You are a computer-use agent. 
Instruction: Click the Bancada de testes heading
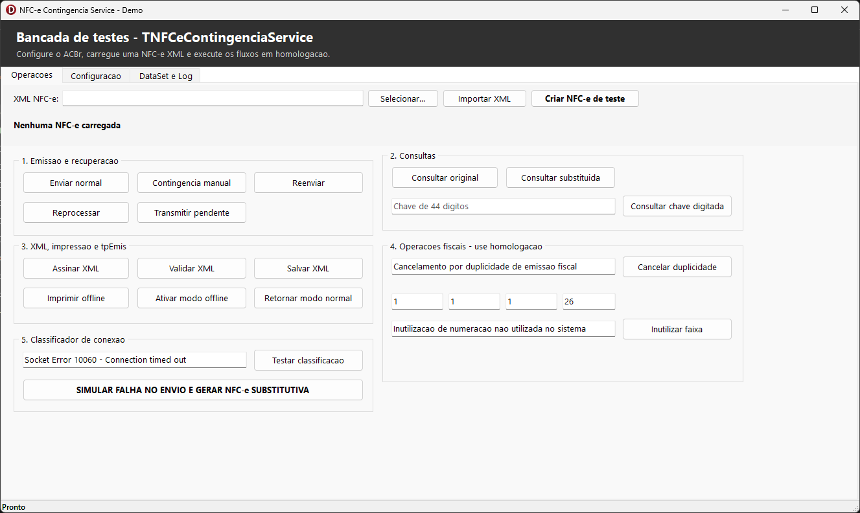[165, 38]
